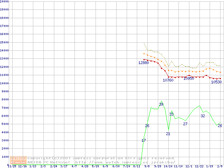
Task: Click the 10000 y-axis label
Action: tap(5, 83)
